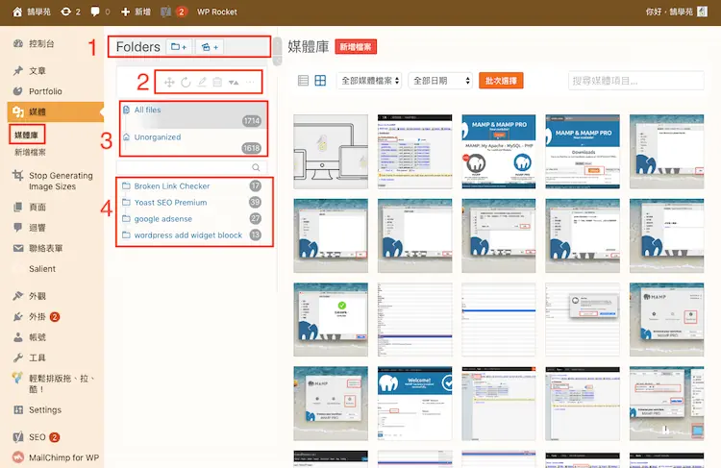Click the delete folder trash icon
This screenshot has width=721, height=468.
coord(217,83)
